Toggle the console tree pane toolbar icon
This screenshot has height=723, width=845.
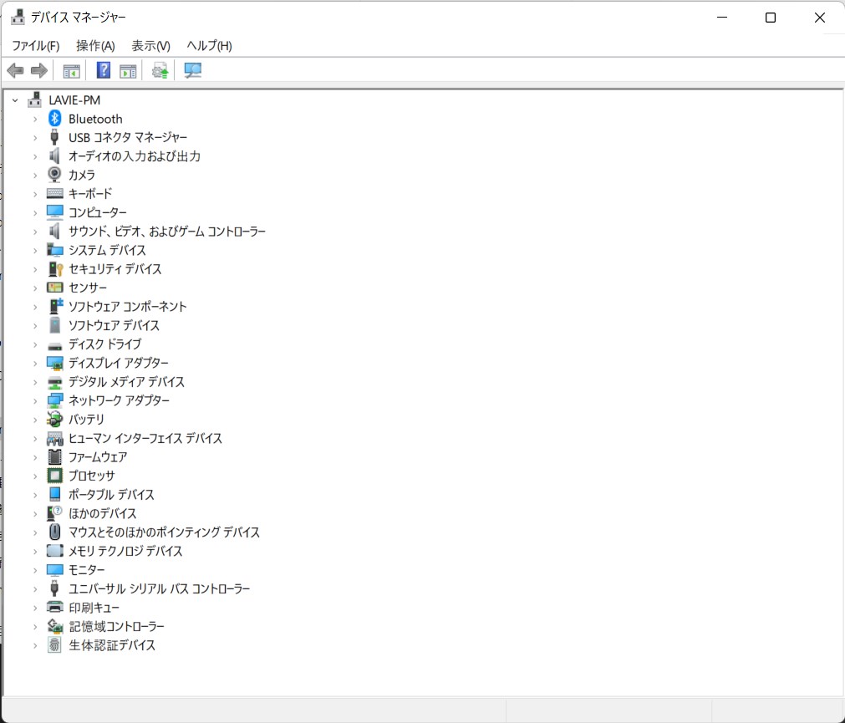71,70
